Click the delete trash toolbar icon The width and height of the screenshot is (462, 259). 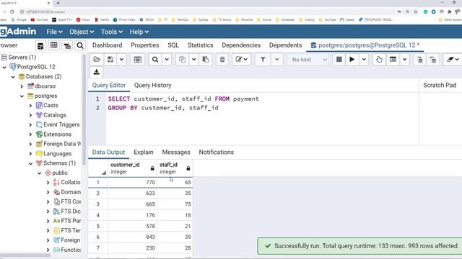point(222,60)
